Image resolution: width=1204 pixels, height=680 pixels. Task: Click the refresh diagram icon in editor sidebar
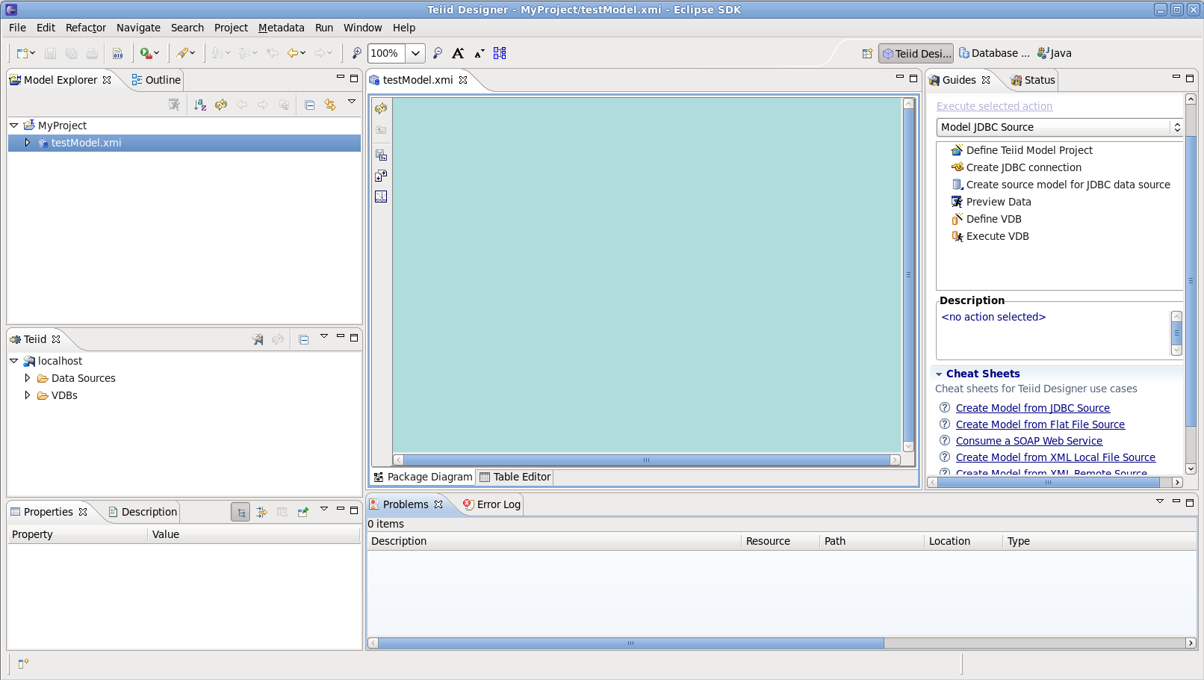tap(381, 108)
